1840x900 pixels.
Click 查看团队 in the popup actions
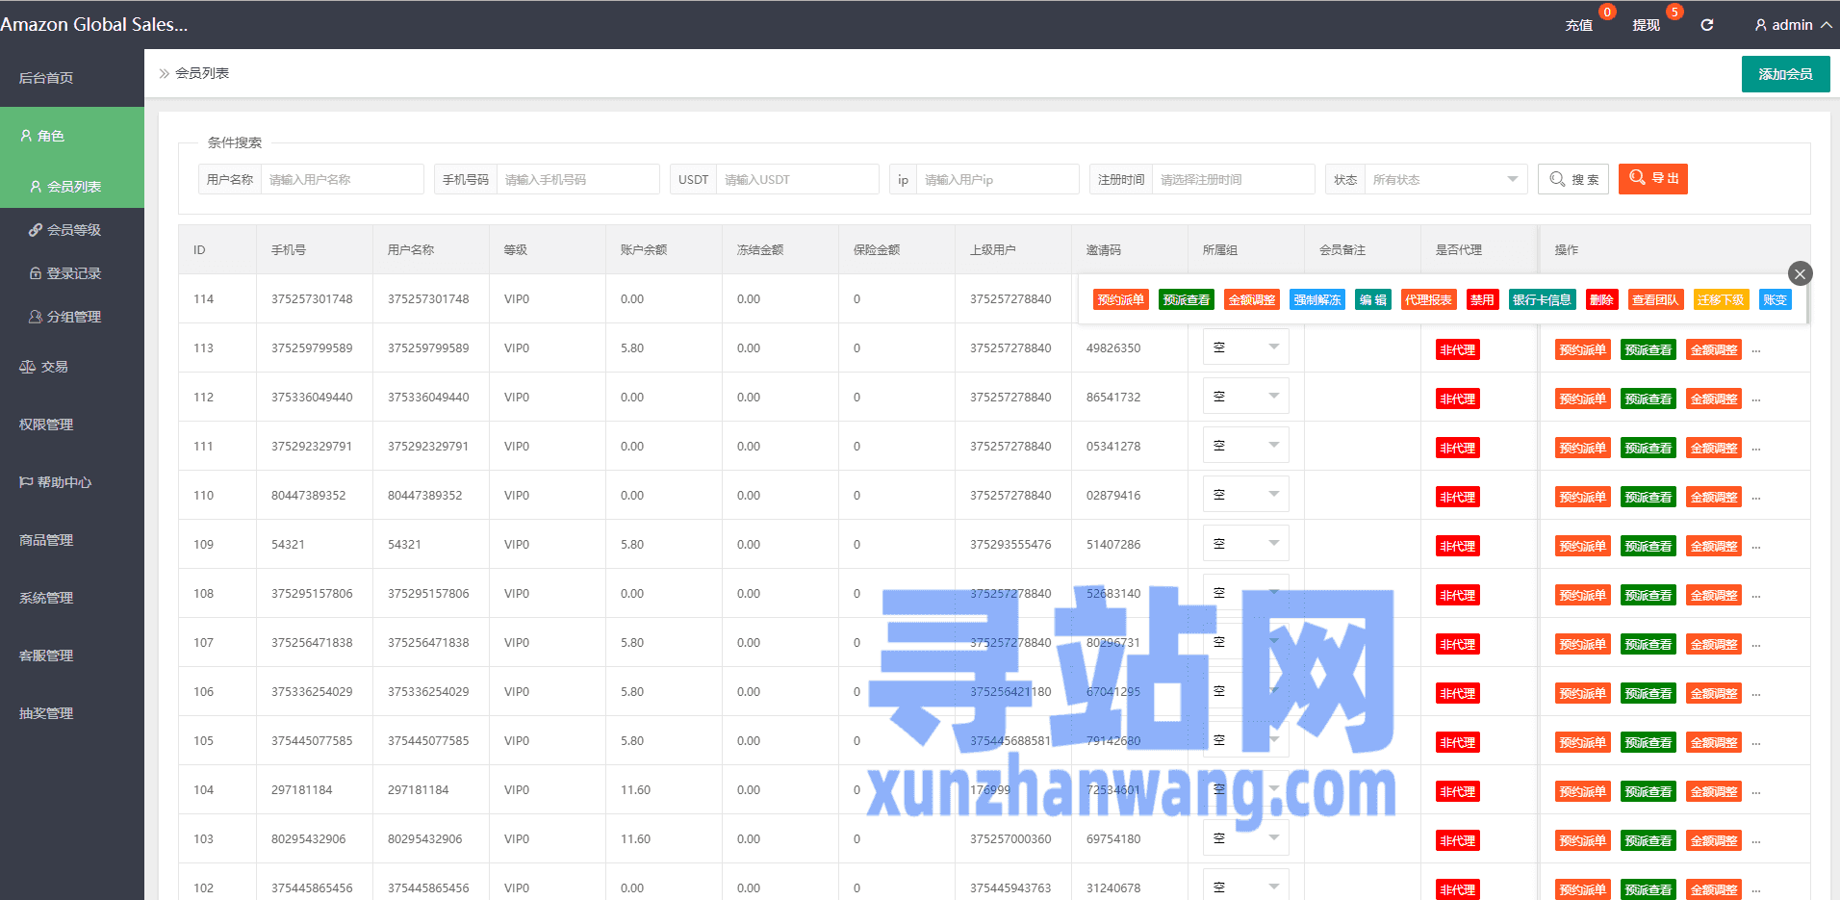[1656, 299]
